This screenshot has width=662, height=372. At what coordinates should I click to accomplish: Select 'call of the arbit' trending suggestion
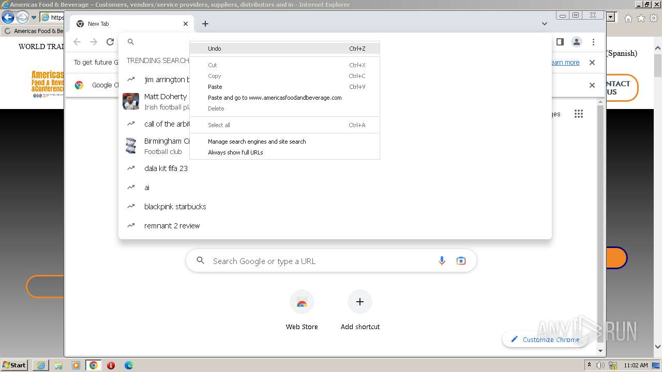coord(155,124)
